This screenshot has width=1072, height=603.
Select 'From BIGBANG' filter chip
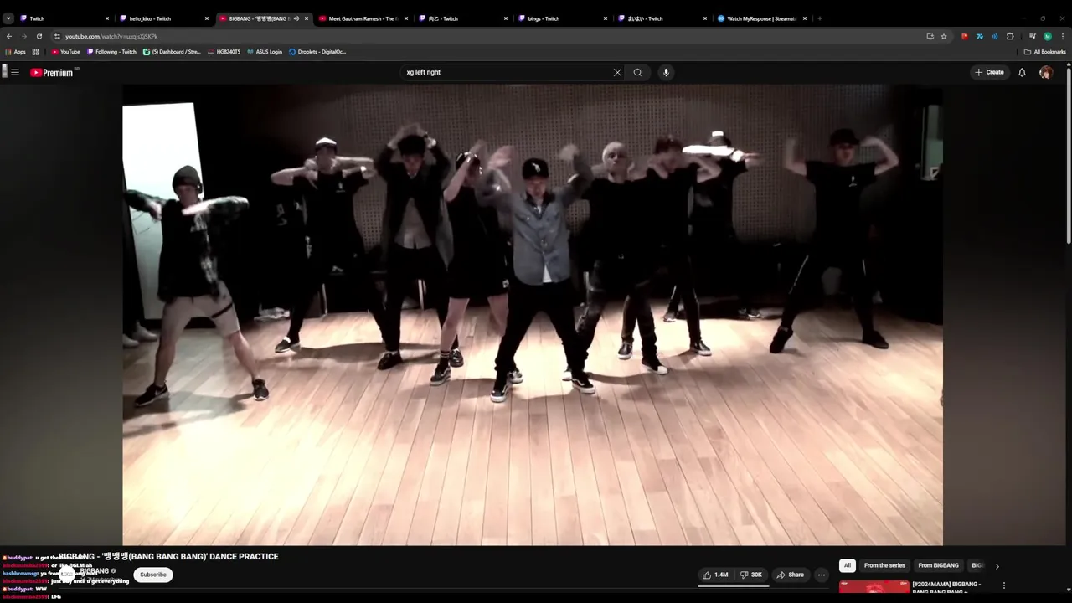click(x=938, y=565)
